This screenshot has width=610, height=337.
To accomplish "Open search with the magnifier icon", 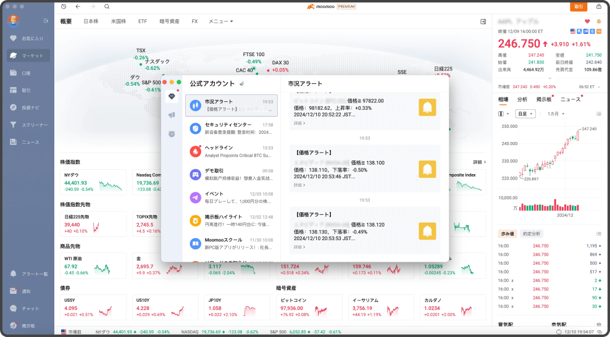I will tap(107, 7).
